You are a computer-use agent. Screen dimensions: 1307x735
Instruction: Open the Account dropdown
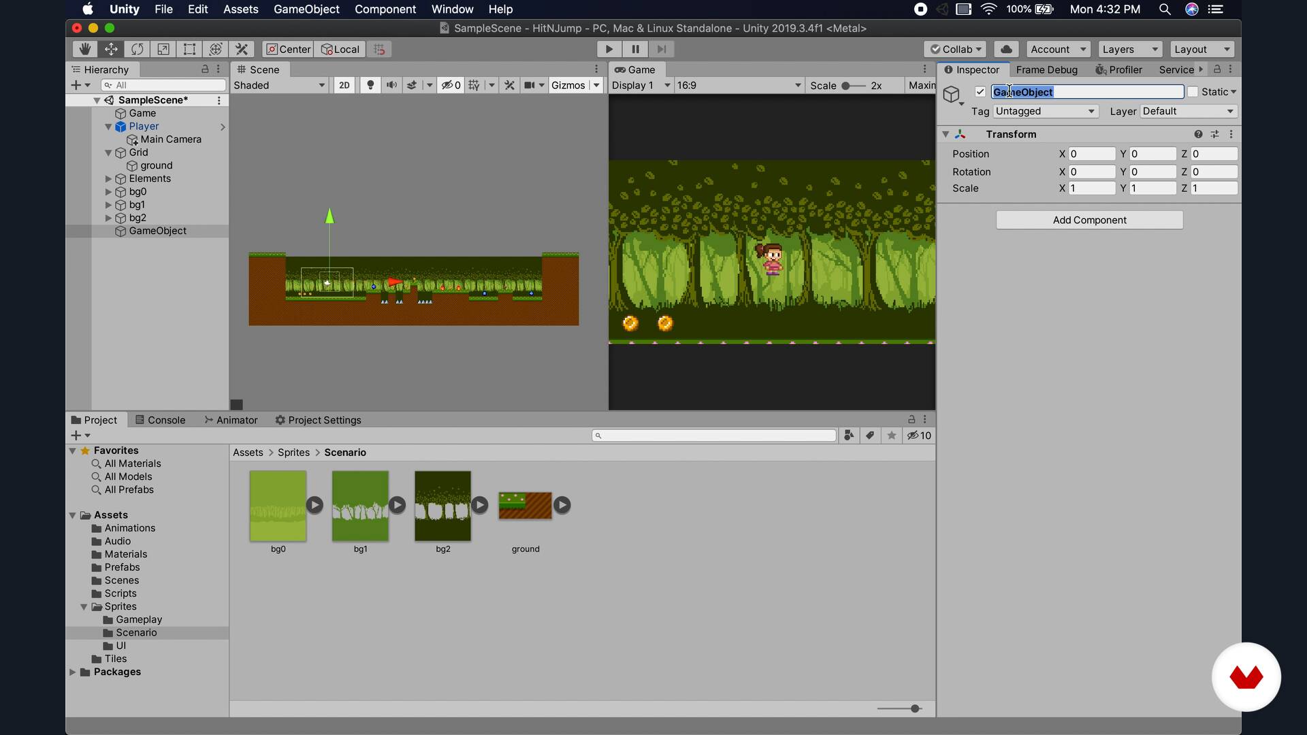pyautogui.click(x=1058, y=49)
